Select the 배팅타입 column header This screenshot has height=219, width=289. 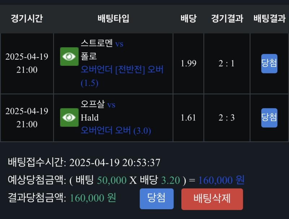click(113, 19)
